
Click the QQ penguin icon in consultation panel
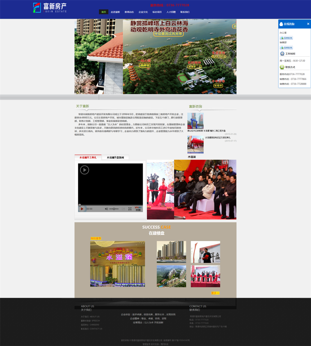281,24
